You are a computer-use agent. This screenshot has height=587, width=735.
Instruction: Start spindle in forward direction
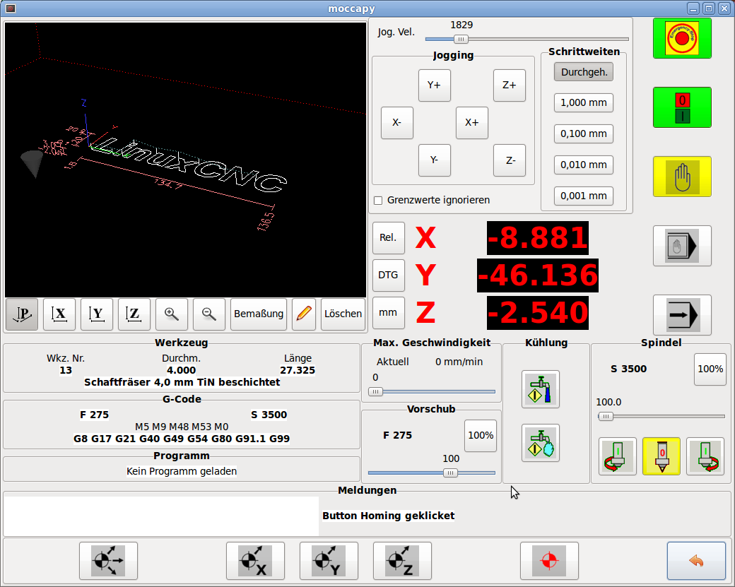[x=705, y=456]
